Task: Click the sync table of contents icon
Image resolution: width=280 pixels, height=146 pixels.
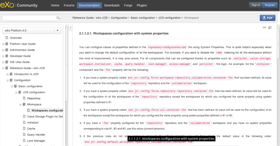Action: (270, 27)
